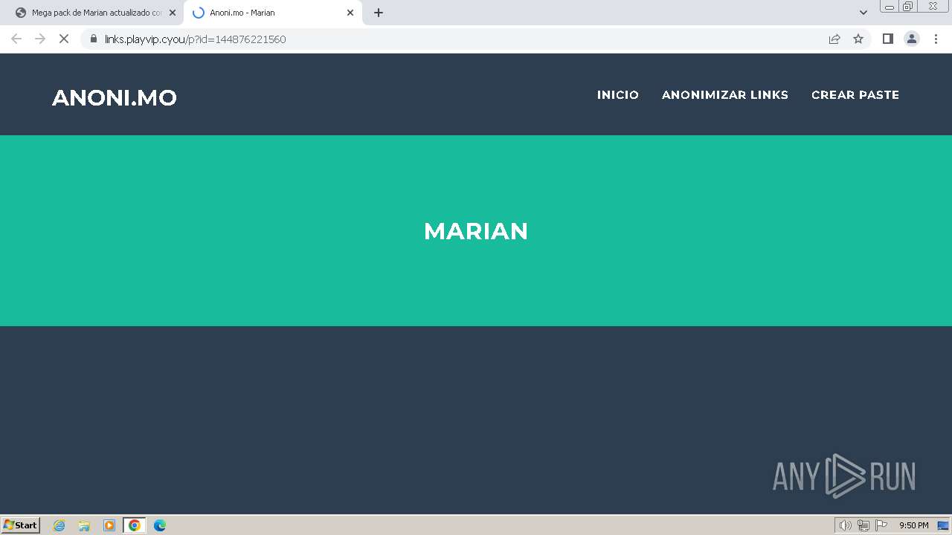This screenshot has height=535, width=952.
Task: Click the address bar URL
Action: click(195, 39)
